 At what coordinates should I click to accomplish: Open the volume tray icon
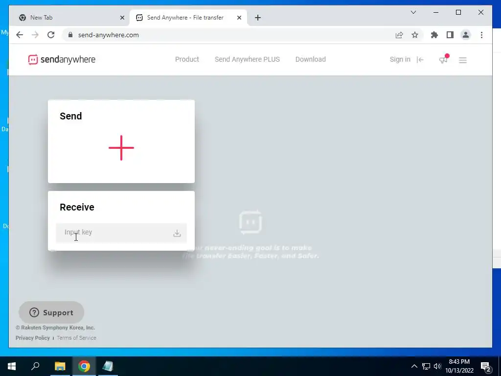(437, 366)
